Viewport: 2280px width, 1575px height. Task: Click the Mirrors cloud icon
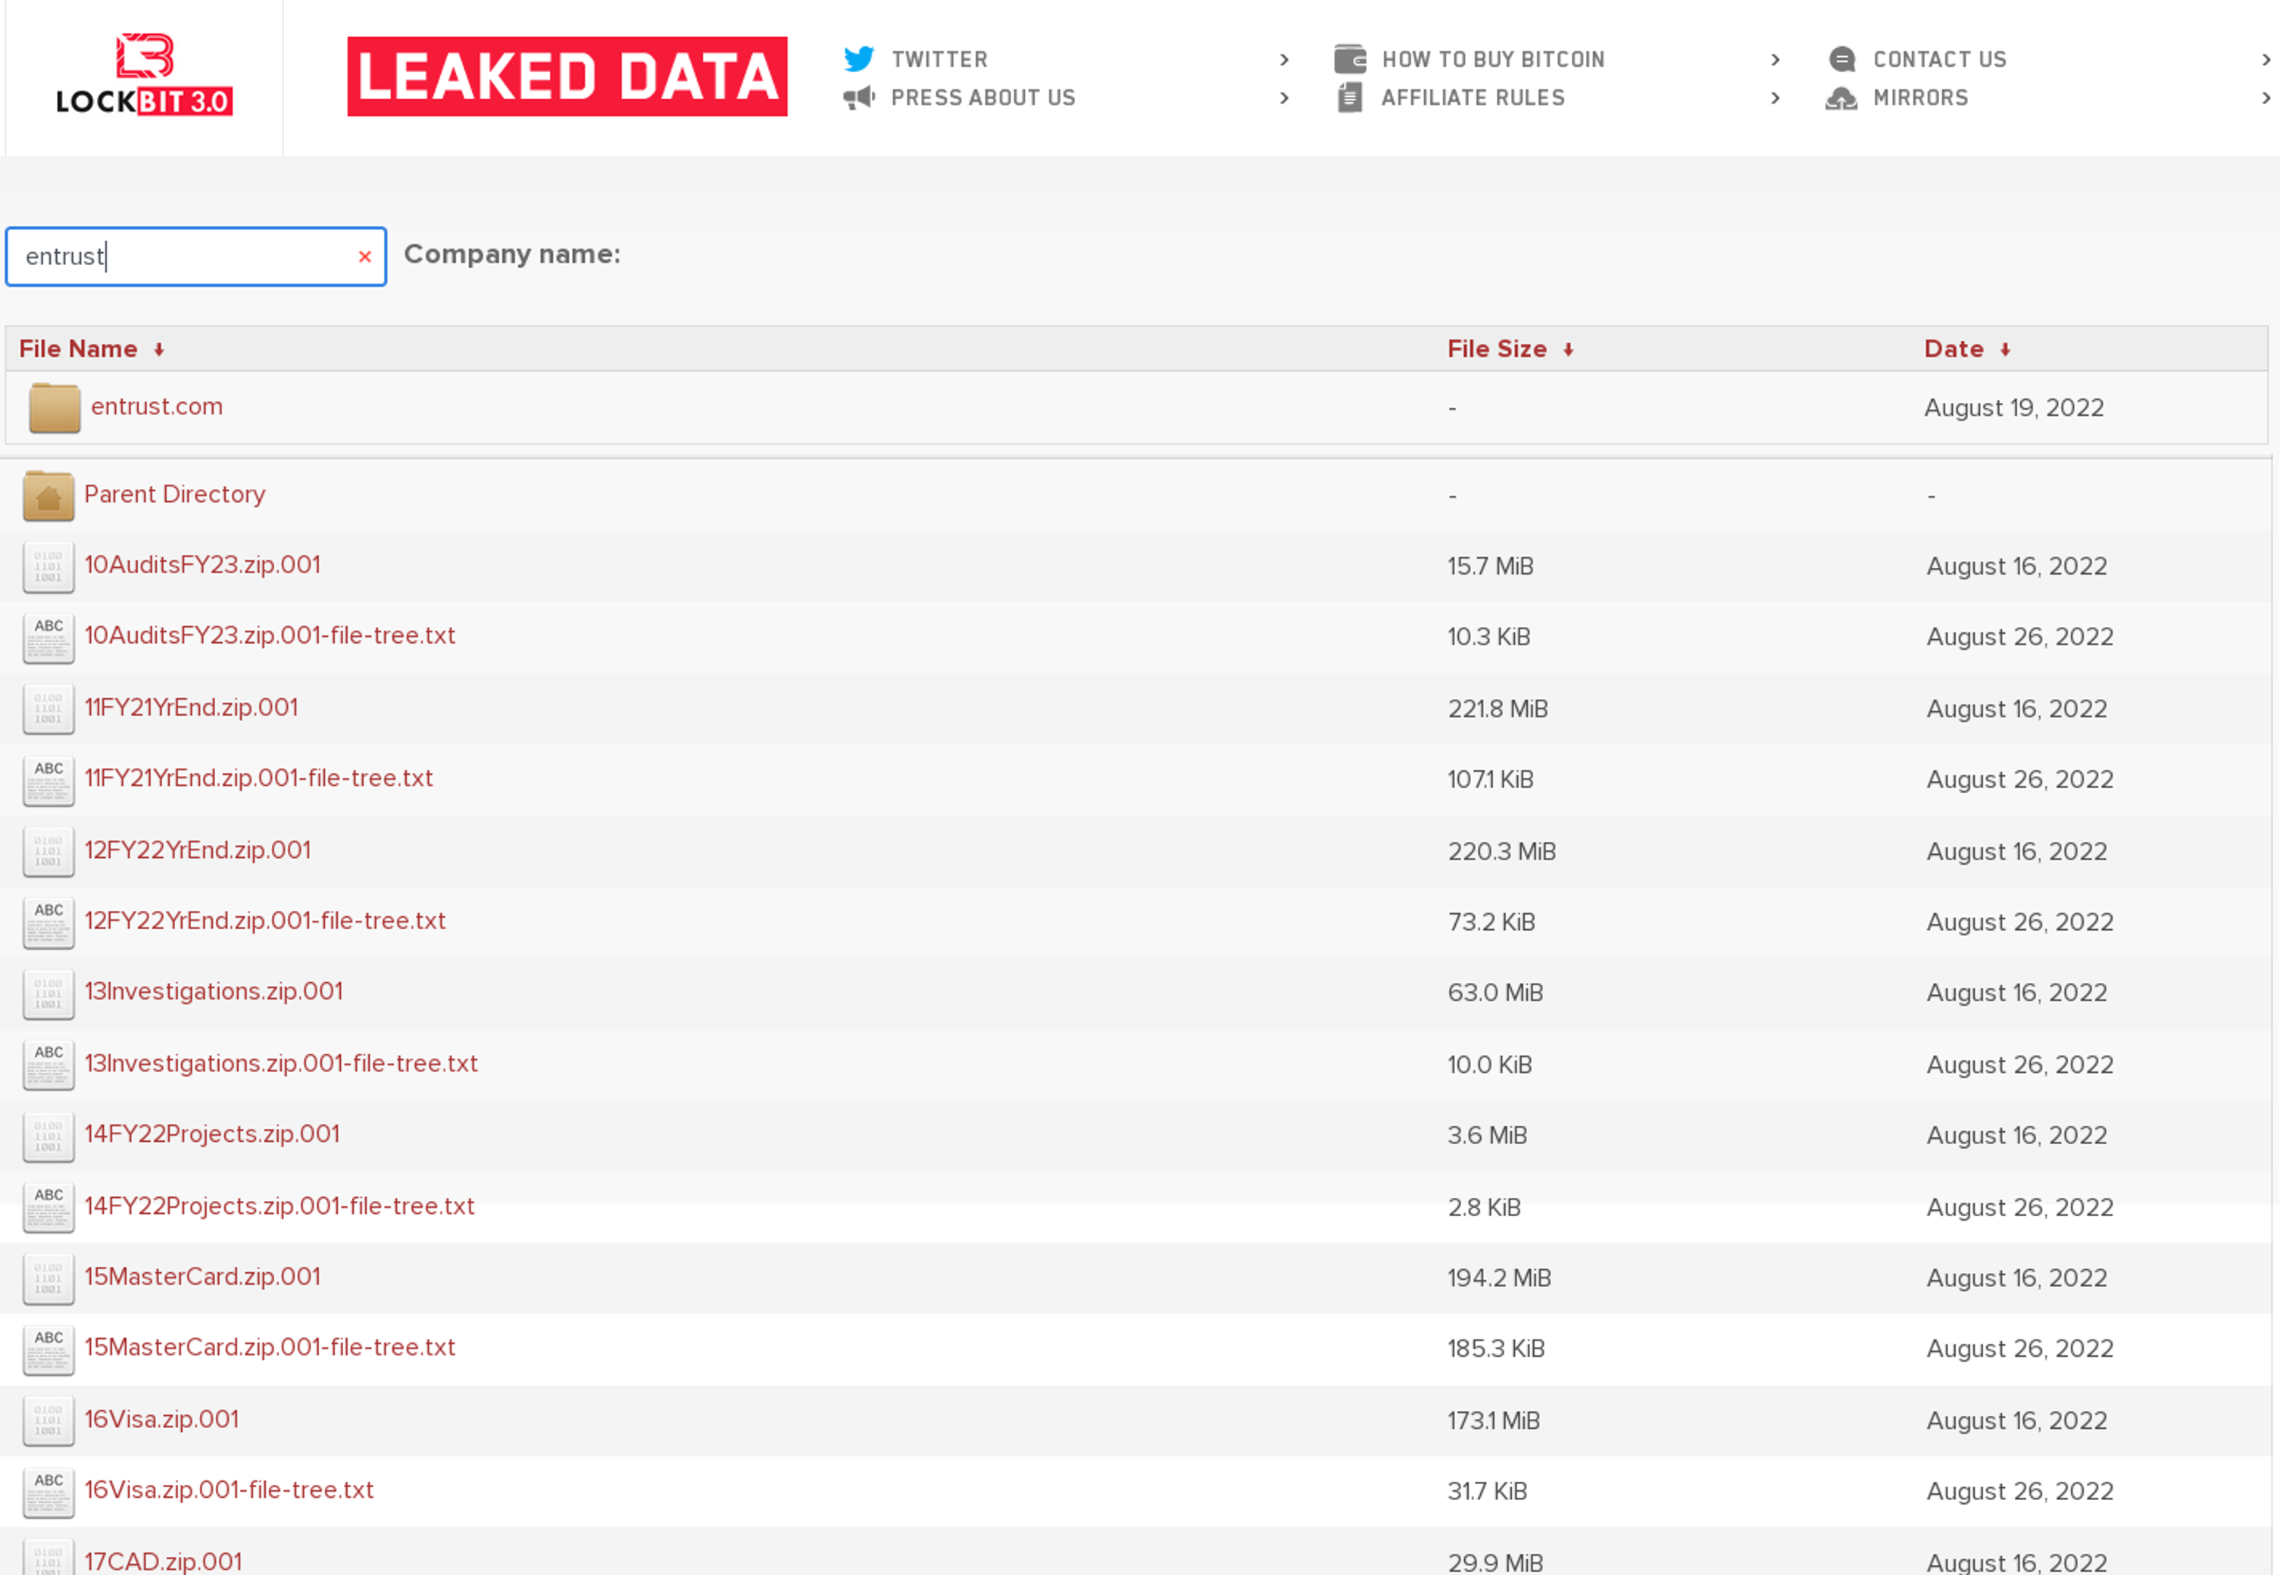(x=1841, y=98)
